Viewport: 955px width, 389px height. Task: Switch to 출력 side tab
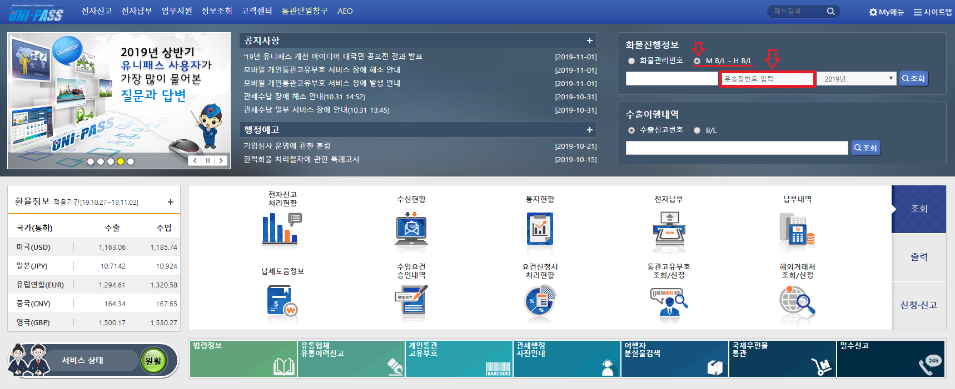coord(919,257)
